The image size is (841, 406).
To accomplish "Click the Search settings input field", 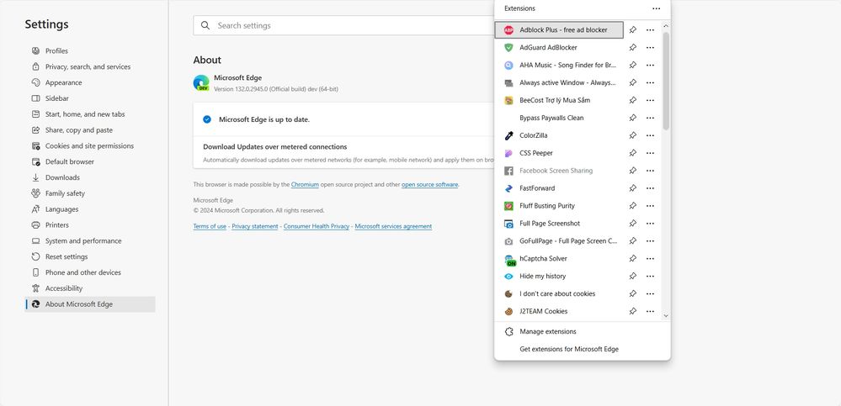I will [x=343, y=26].
